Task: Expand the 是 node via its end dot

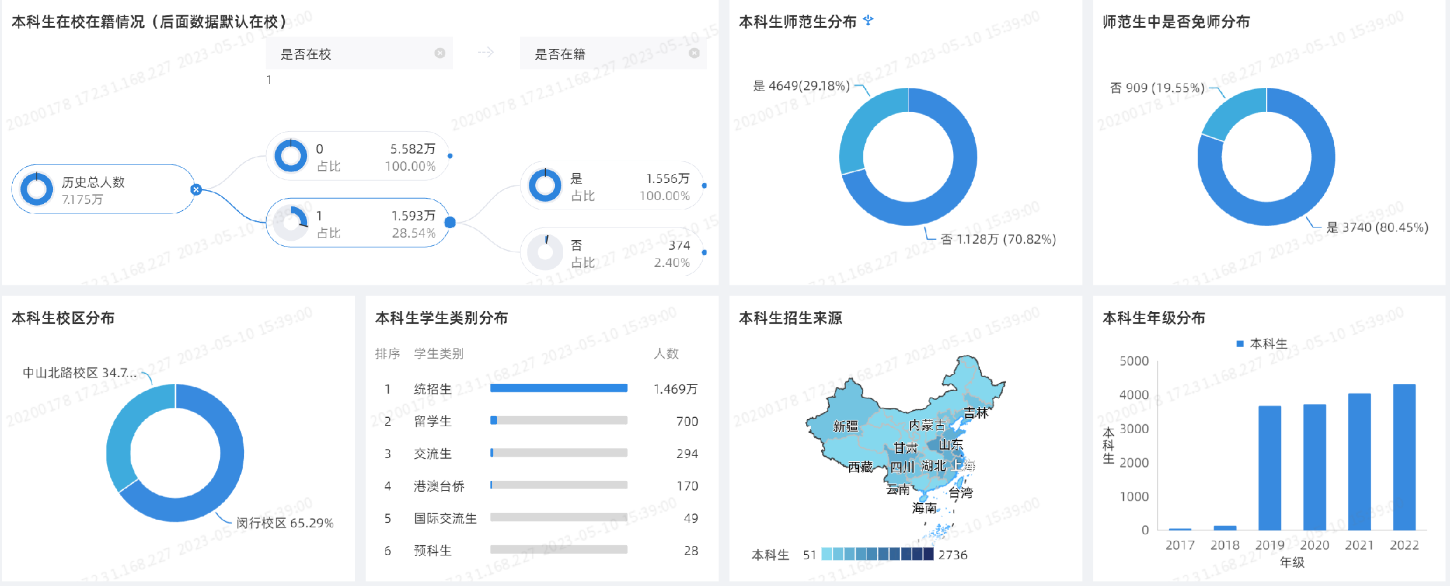Action: coord(704,185)
